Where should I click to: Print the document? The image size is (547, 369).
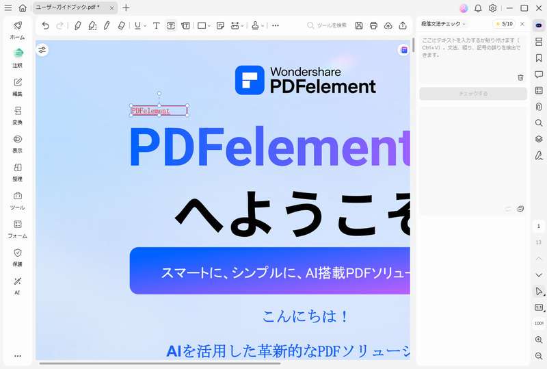[373, 25]
